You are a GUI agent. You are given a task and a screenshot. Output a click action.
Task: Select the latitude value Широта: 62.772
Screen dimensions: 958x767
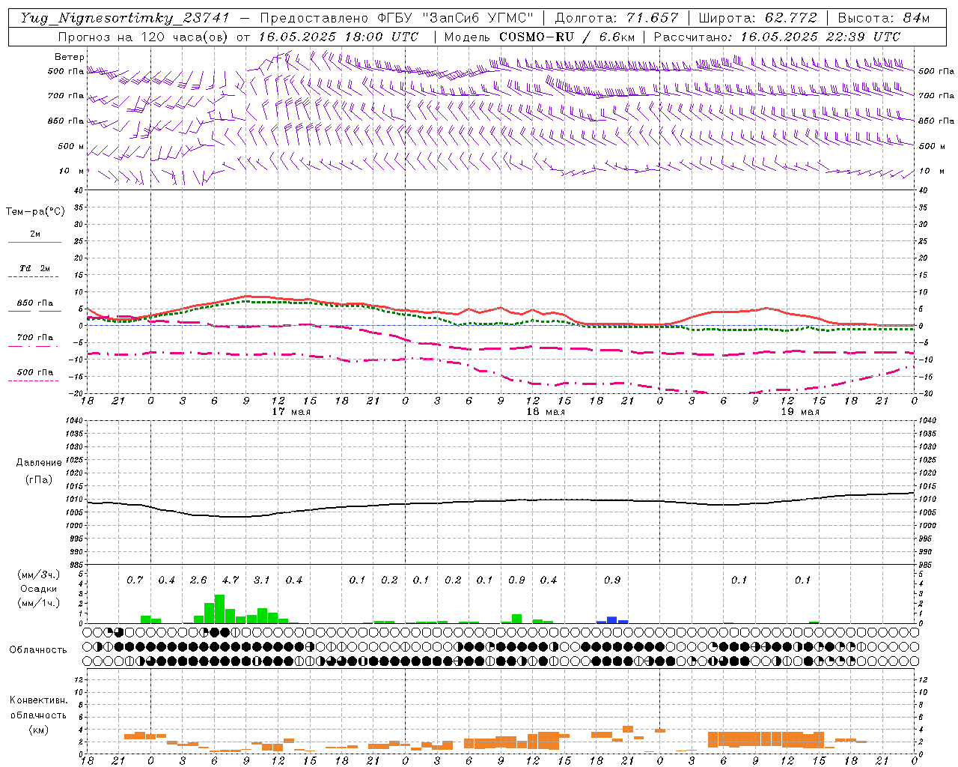[x=757, y=18]
